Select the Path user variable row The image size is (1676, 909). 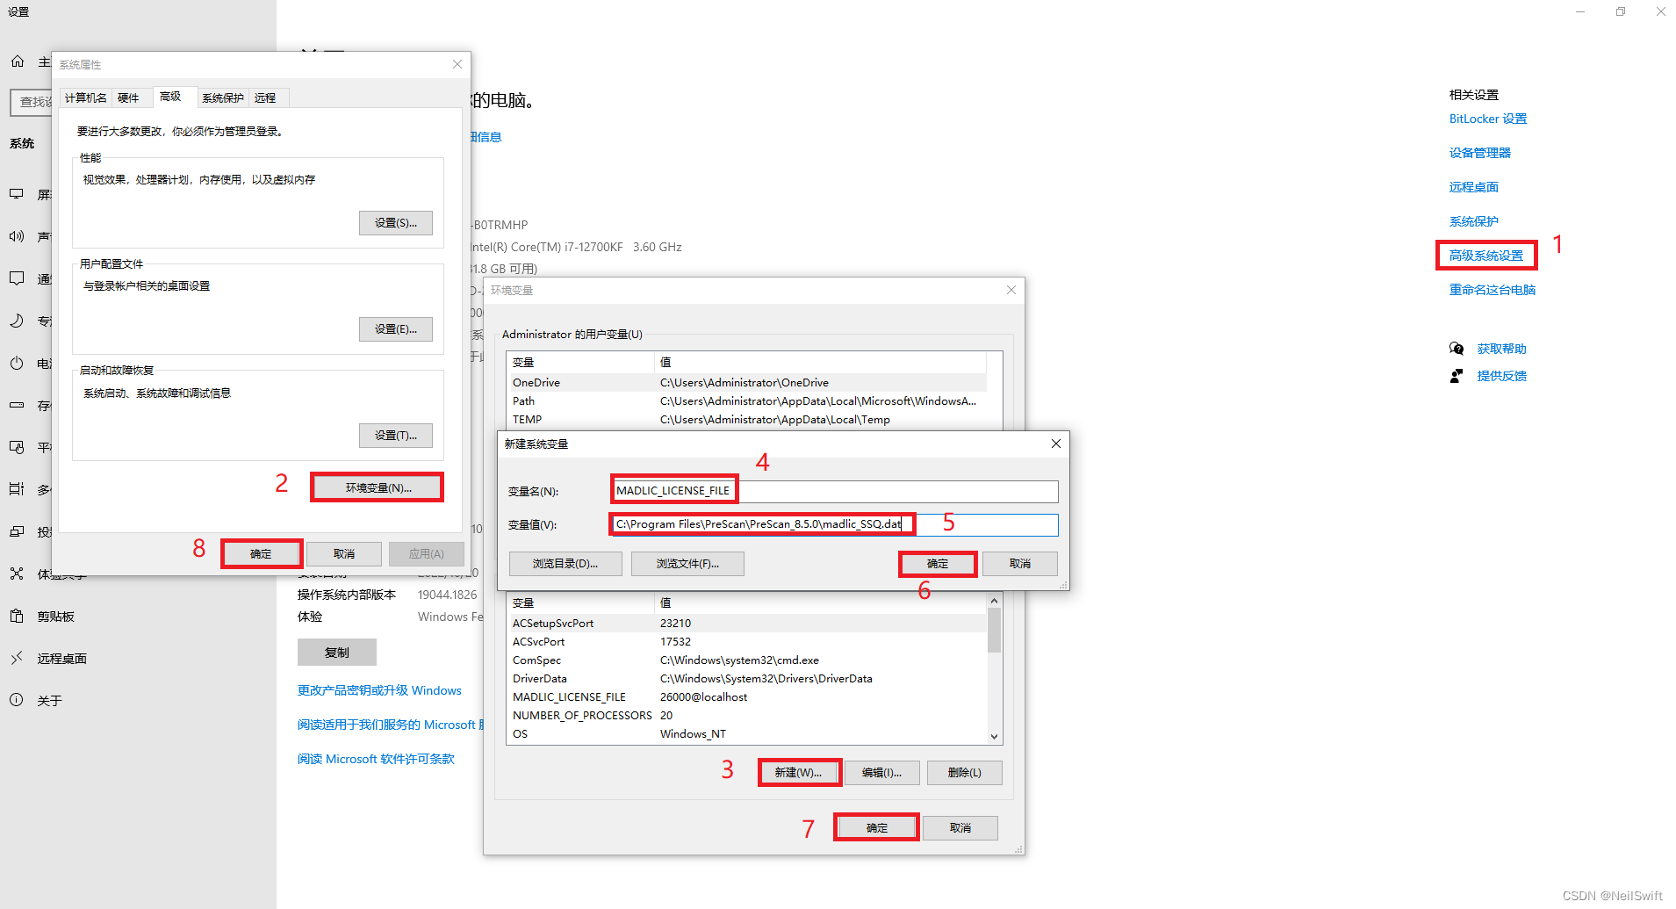[746, 401]
